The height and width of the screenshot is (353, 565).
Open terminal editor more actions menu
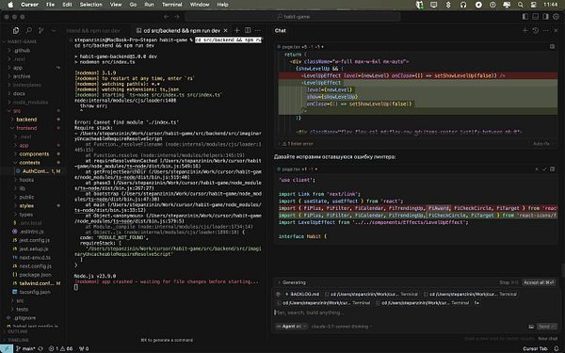tap(258, 31)
